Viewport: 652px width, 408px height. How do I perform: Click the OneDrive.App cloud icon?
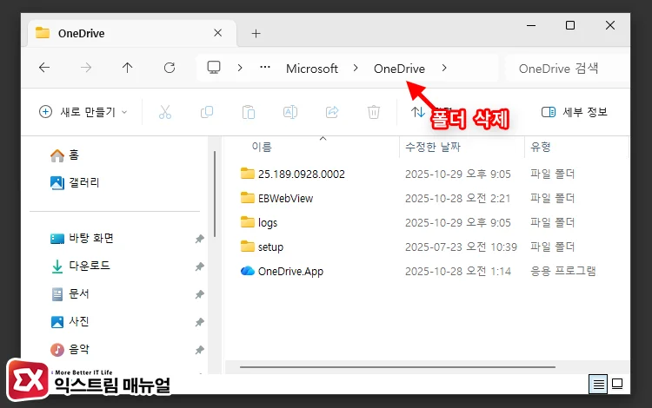(x=248, y=271)
